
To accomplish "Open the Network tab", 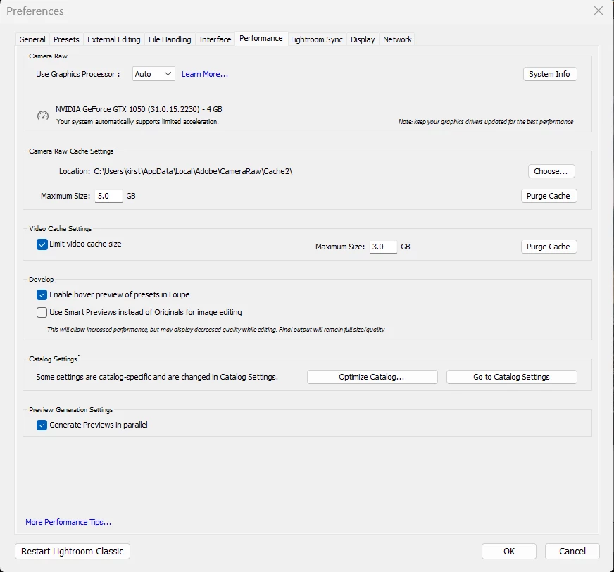I will tap(397, 39).
